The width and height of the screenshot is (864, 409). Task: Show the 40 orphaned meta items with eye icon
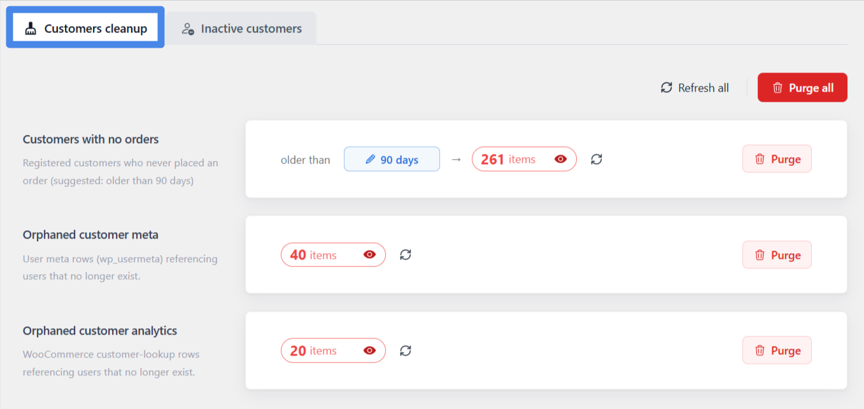pos(369,254)
